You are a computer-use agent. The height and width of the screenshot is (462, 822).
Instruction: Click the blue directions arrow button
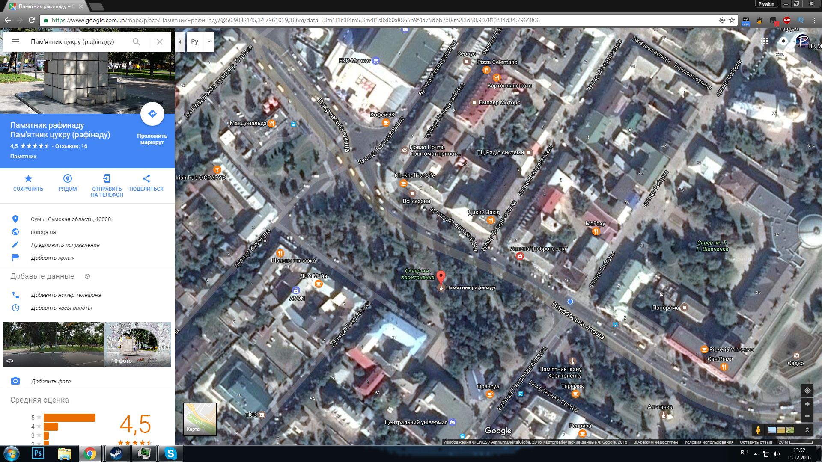[x=152, y=114]
